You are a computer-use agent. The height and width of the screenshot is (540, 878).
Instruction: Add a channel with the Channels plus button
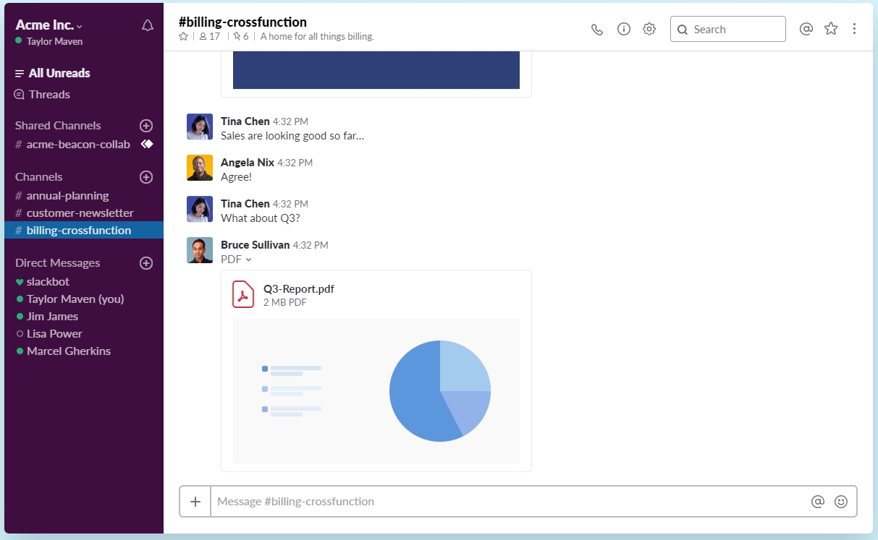145,177
